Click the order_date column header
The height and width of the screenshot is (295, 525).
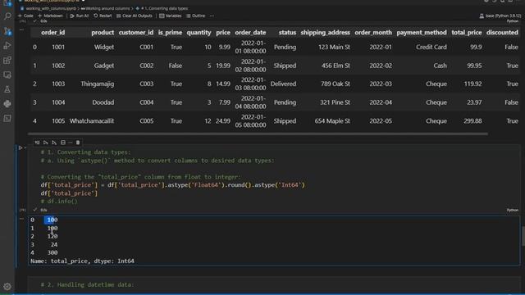coord(250,33)
